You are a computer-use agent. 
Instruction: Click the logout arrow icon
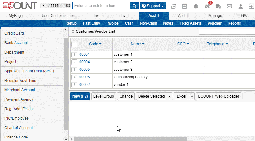coord(251,6)
